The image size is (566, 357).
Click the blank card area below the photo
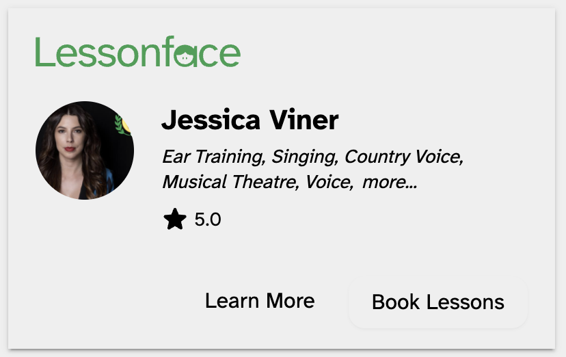click(84, 274)
